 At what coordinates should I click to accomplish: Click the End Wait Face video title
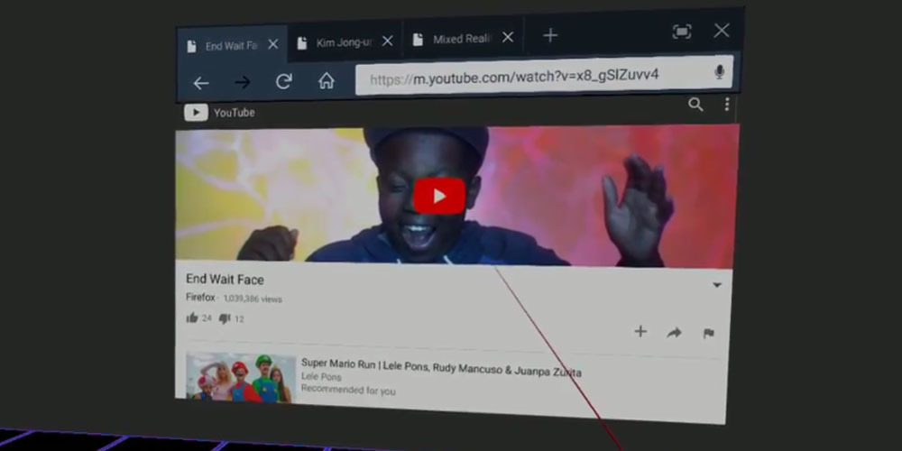225,281
